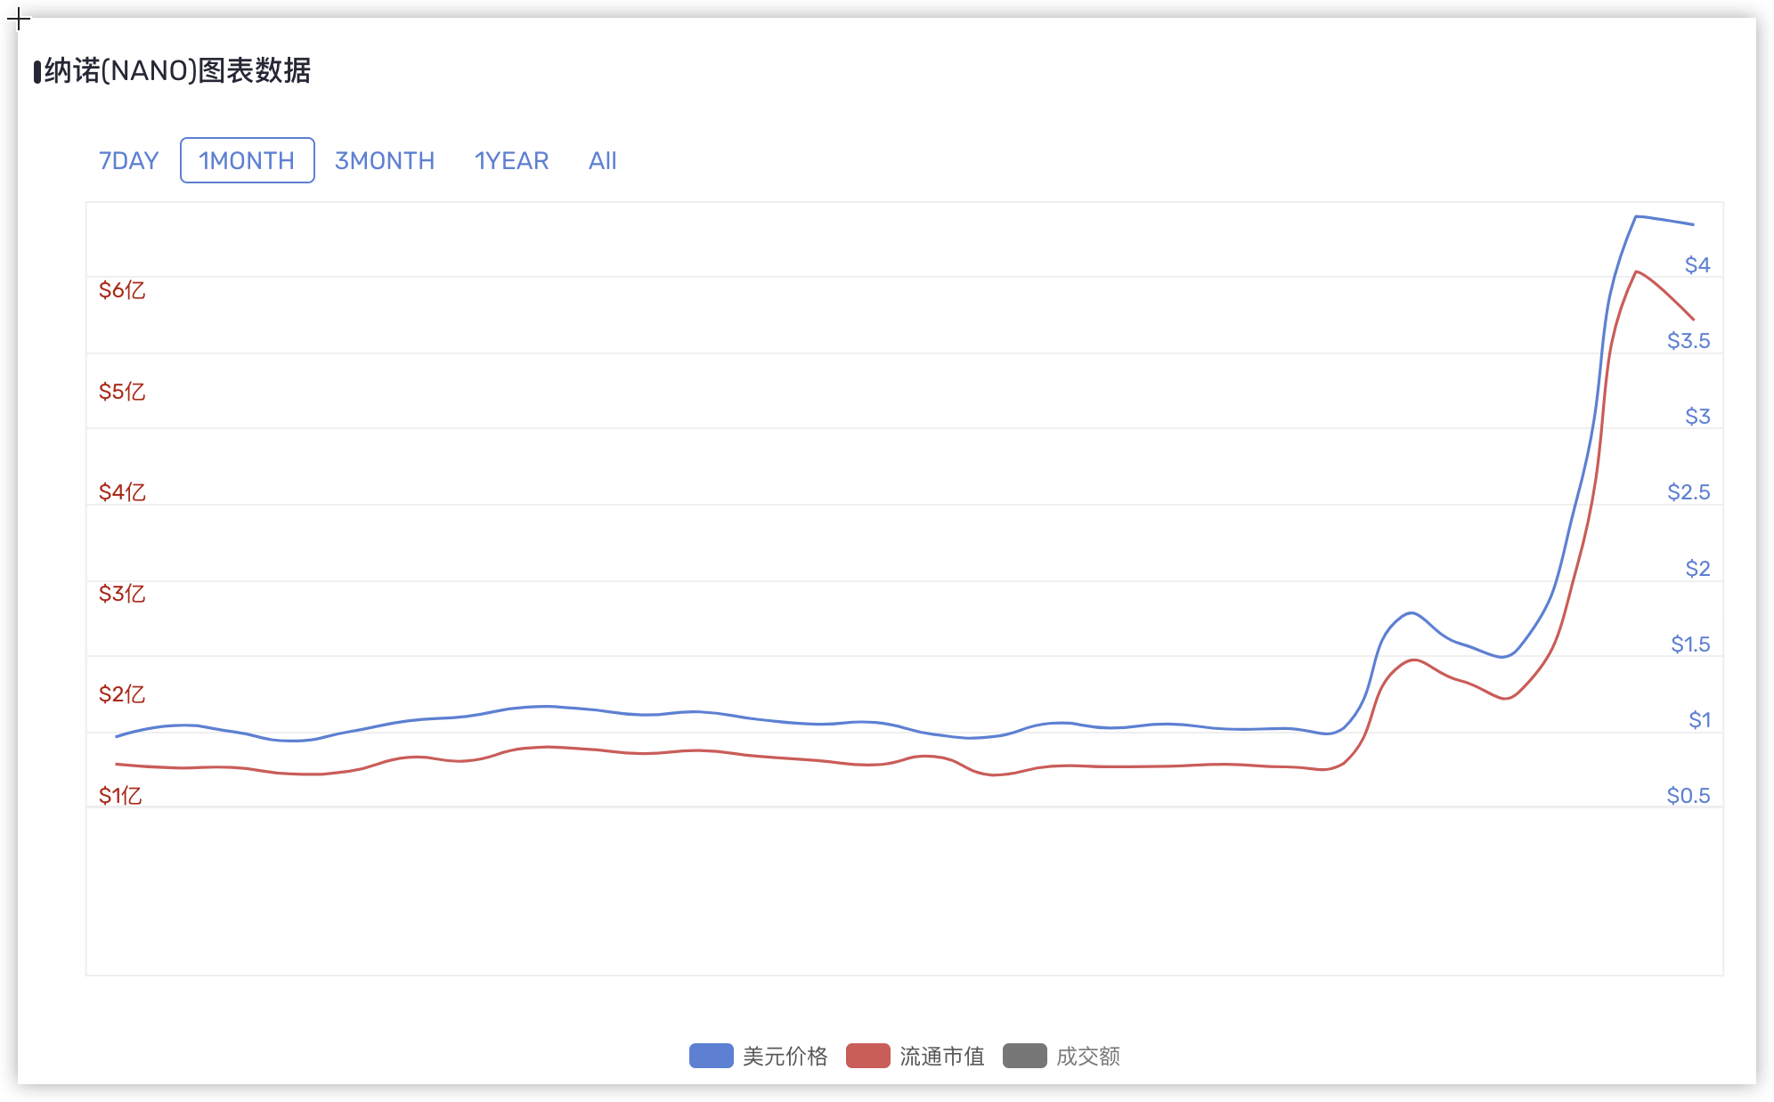Toggle the blue 美元价格 legend swatch

coord(711,1056)
